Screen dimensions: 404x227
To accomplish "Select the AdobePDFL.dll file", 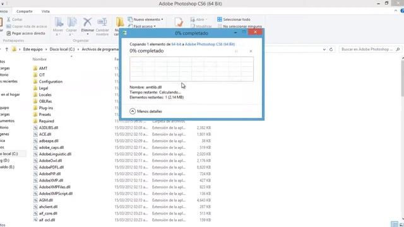I will click(49, 167).
